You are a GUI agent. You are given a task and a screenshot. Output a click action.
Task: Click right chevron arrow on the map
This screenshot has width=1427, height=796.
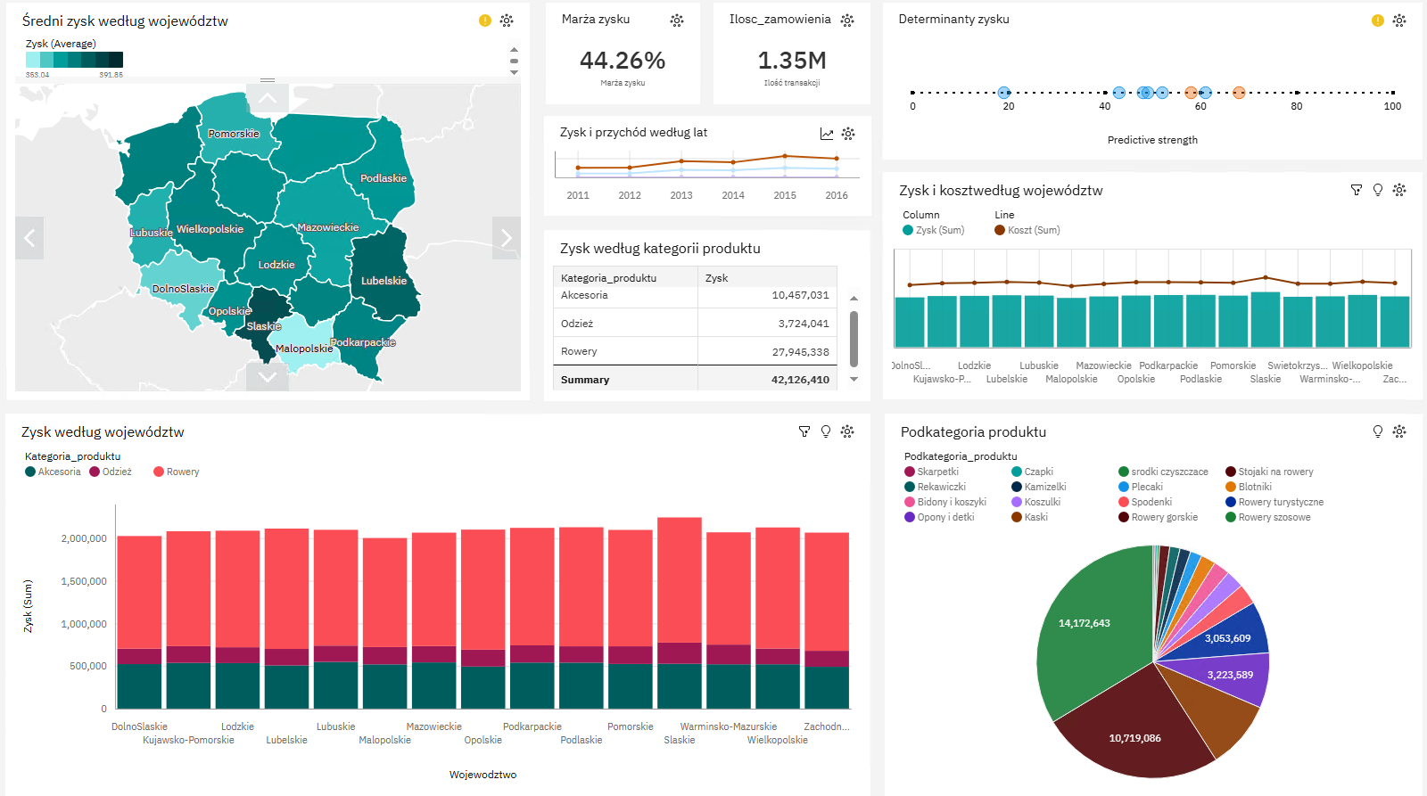506,238
